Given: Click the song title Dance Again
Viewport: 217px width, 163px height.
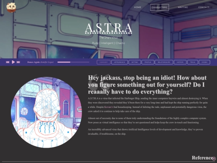Looking at the screenshot, I should click(x=33, y=62).
